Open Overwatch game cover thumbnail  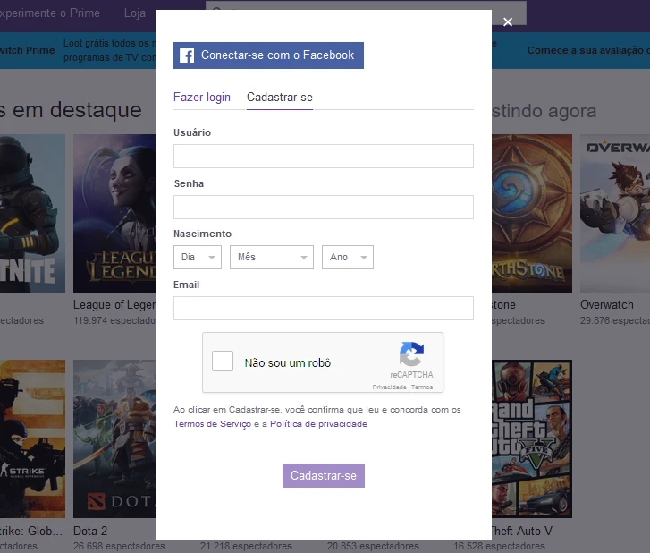click(615, 213)
